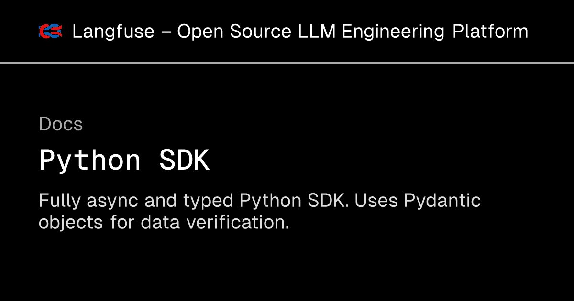The width and height of the screenshot is (574, 301).
Task: Click the phrase data verification
Action: click(215, 222)
